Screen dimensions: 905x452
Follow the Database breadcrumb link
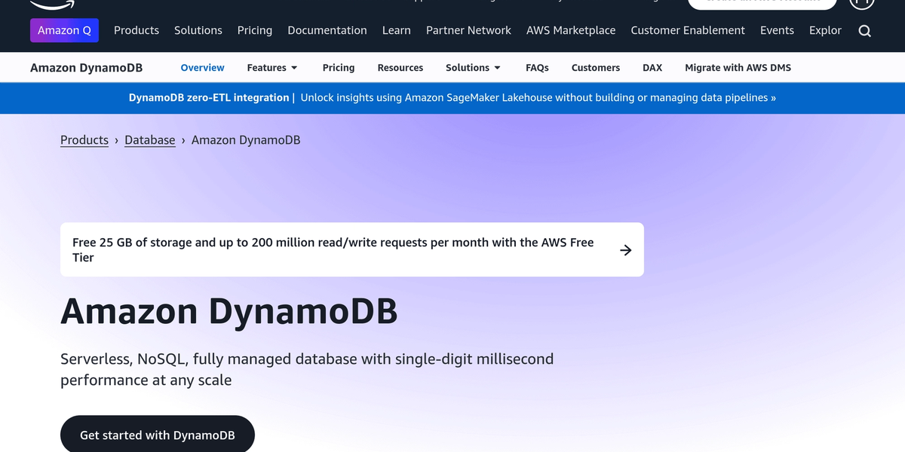click(149, 140)
